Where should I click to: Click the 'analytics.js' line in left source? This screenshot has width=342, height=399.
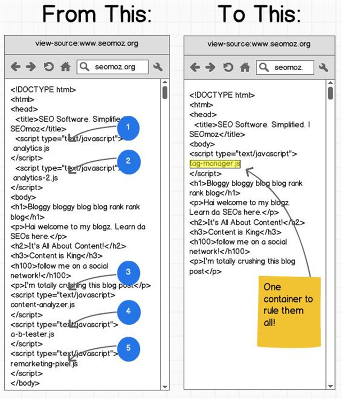point(31,148)
